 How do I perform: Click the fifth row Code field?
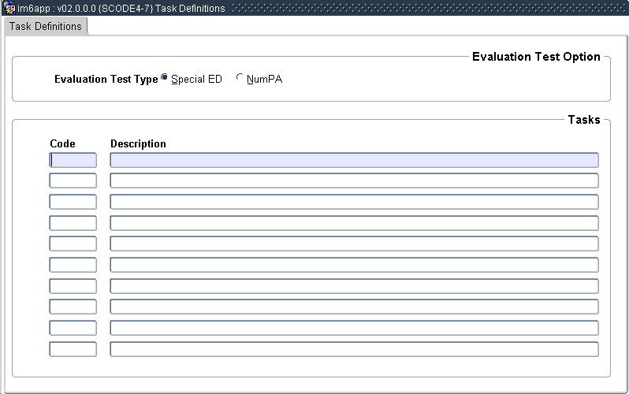[x=73, y=243]
